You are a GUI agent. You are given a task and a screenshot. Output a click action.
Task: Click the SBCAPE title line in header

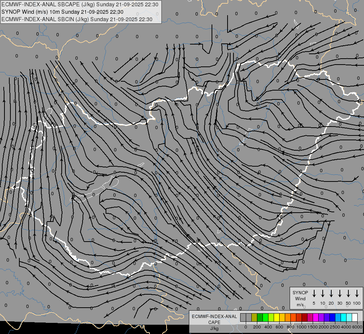click(80, 4)
